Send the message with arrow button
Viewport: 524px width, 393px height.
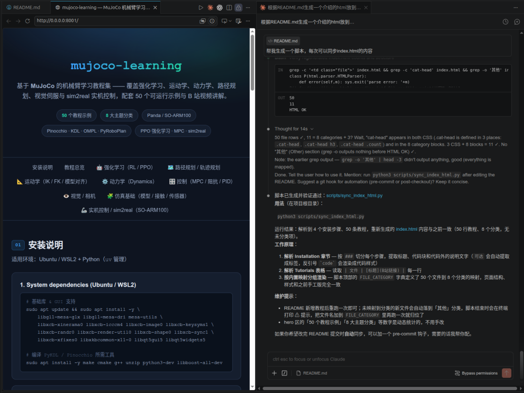(x=507, y=373)
